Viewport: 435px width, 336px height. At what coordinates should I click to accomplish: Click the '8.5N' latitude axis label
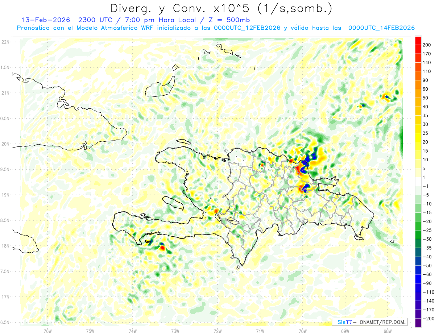pos(5,220)
